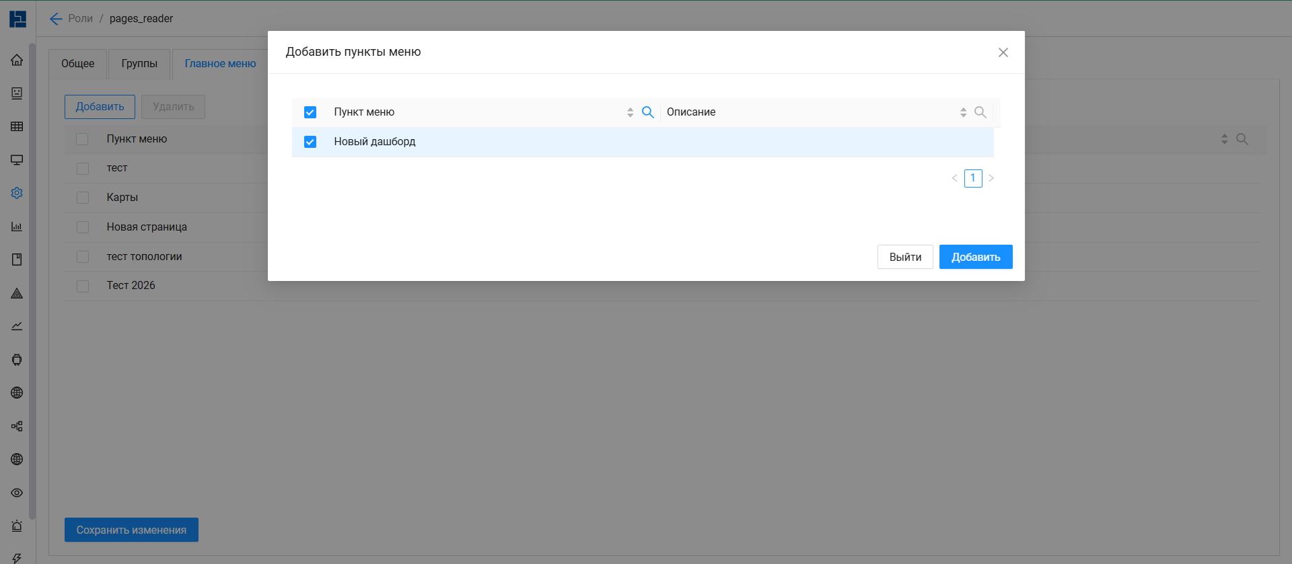Viewport: 1292px width, 564px height.
Task: Sort dialog list by Описание
Action: (x=963, y=112)
